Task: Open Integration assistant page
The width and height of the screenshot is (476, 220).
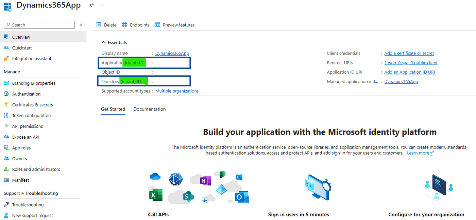Action: [x=32, y=59]
